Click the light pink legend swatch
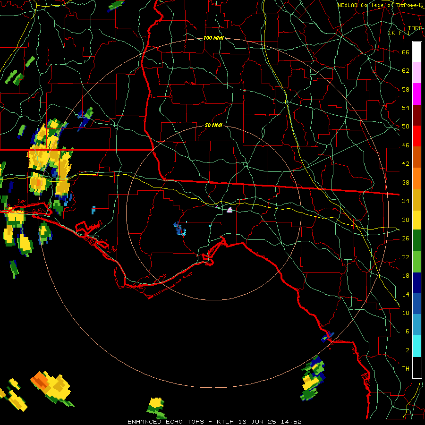425x425 pixels. pyautogui.click(x=417, y=73)
